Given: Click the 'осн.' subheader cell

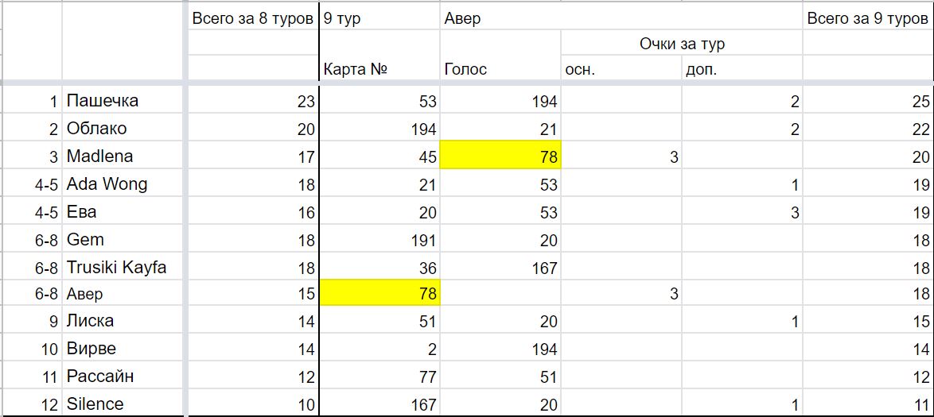Looking at the screenshot, I should [x=621, y=69].
